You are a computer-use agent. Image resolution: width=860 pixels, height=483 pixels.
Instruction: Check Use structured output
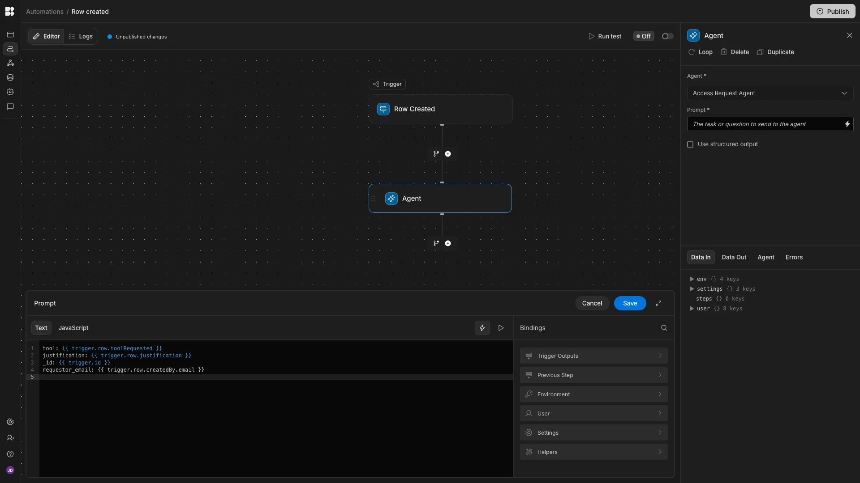pos(690,144)
